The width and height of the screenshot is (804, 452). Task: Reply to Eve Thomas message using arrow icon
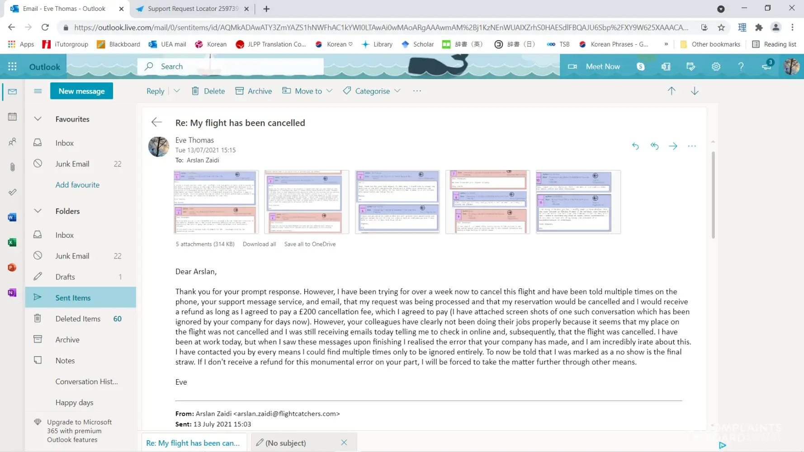635,146
